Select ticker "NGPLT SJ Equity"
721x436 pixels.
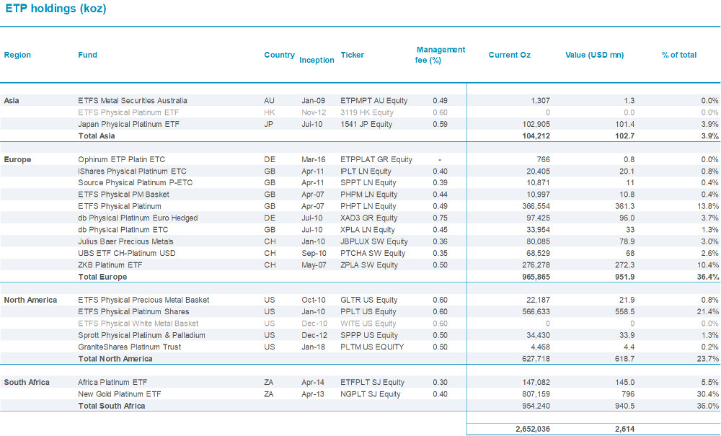coord(371,395)
